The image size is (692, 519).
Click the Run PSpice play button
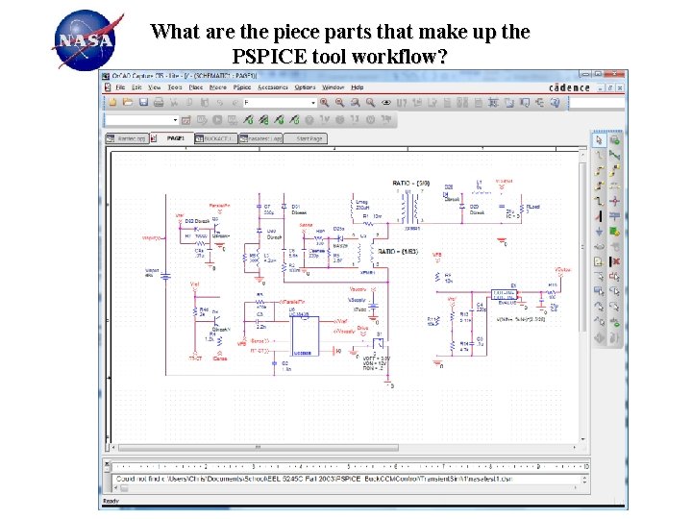tap(217, 119)
